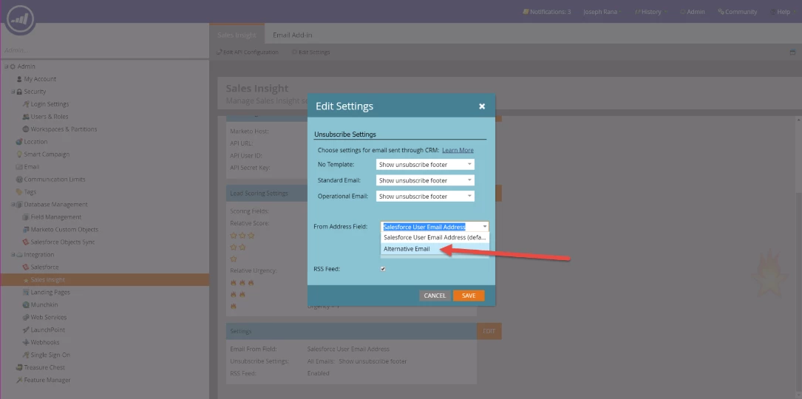
Task: Choose Salesforce User Email Address (default) option
Action: [435, 237]
